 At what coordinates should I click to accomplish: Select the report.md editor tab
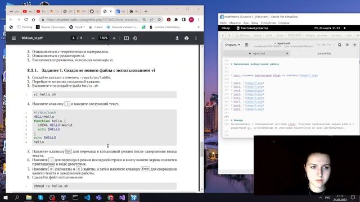click(256, 53)
